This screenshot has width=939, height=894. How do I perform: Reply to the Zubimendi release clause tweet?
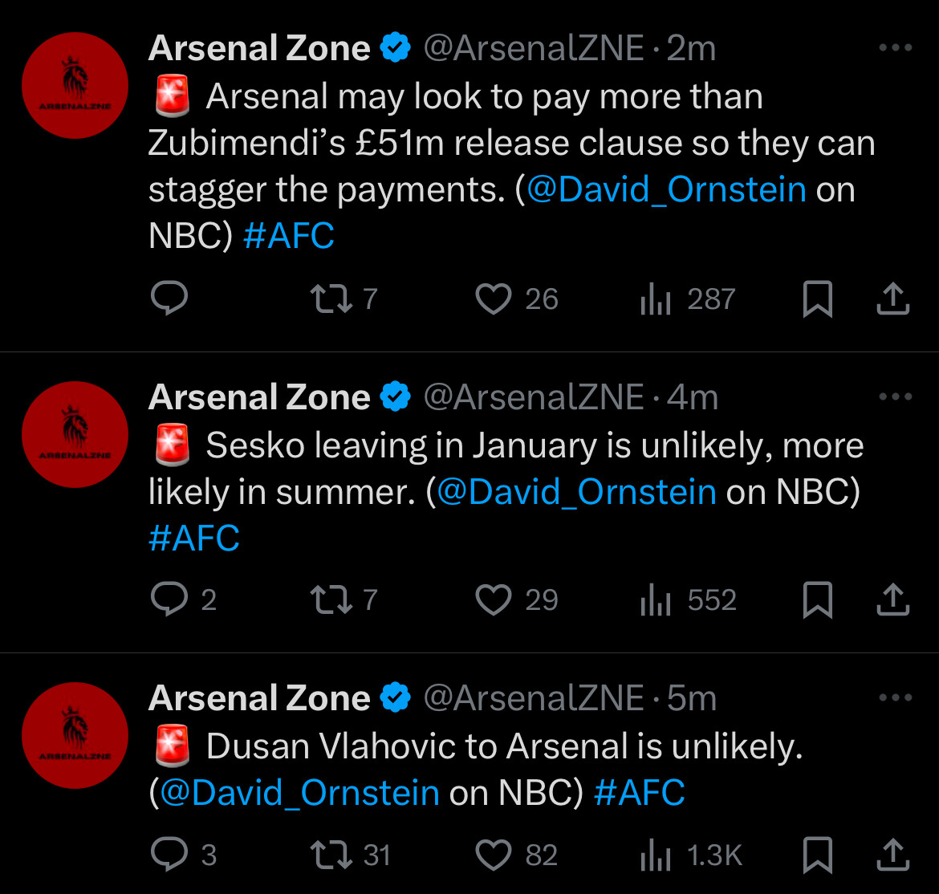[169, 299]
